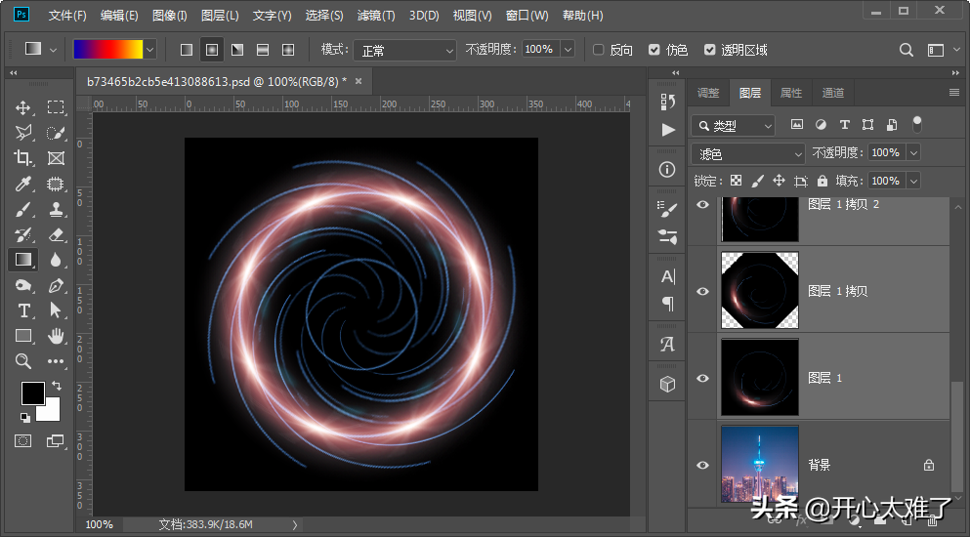Select the Clone Stamp tool
970x537 pixels.
pyautogui.click(x=56, y=209)
